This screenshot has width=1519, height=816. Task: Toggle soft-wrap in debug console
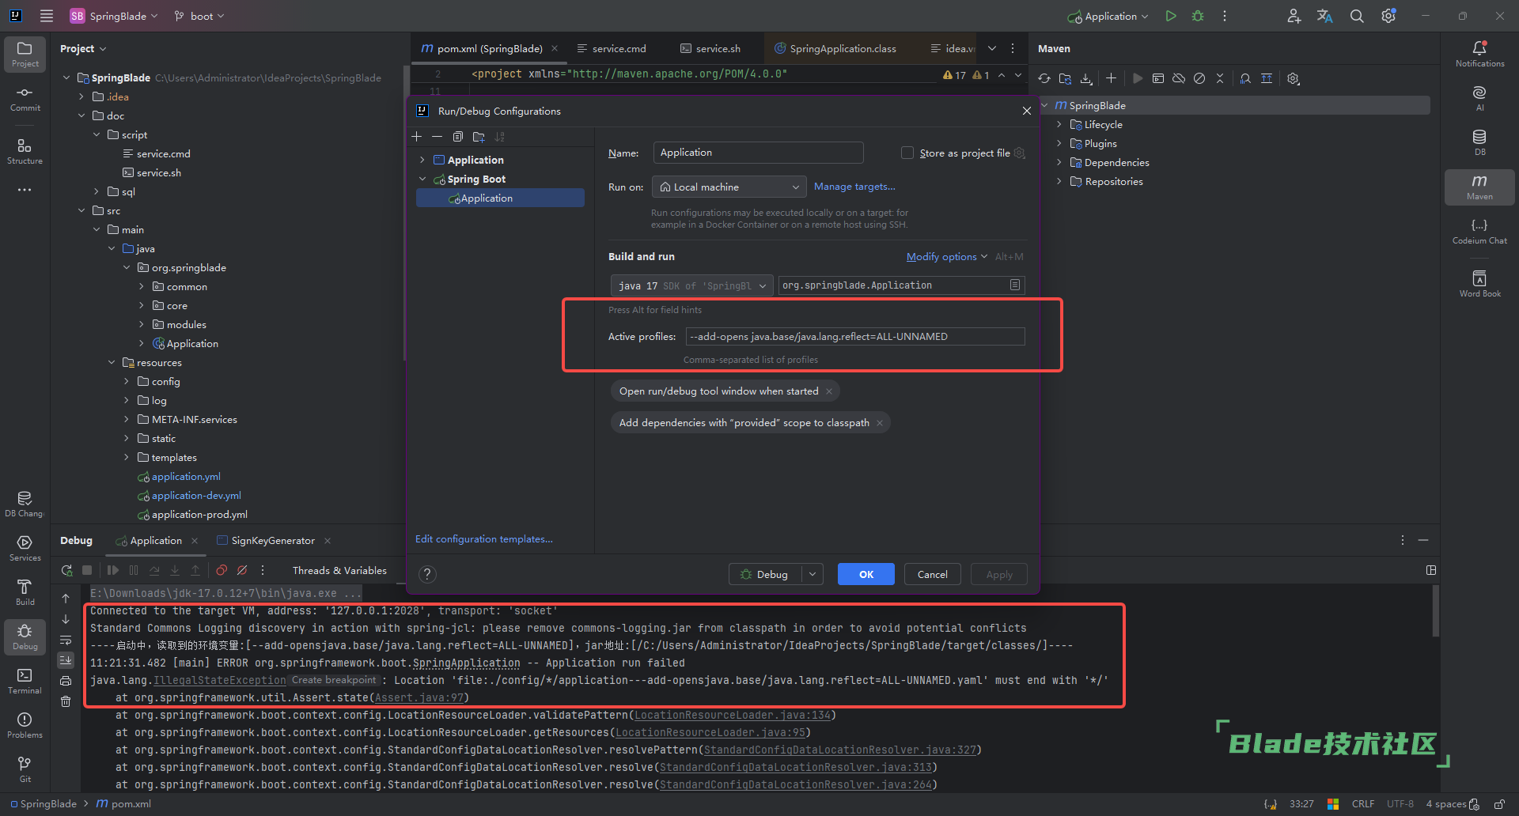tap(66, 640)
